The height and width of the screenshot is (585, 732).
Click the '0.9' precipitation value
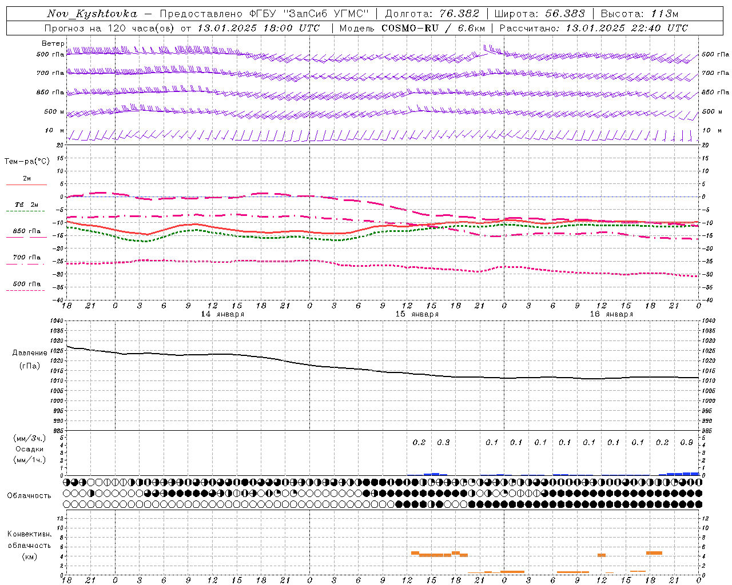pyautogui.click(x=687, y=442)
